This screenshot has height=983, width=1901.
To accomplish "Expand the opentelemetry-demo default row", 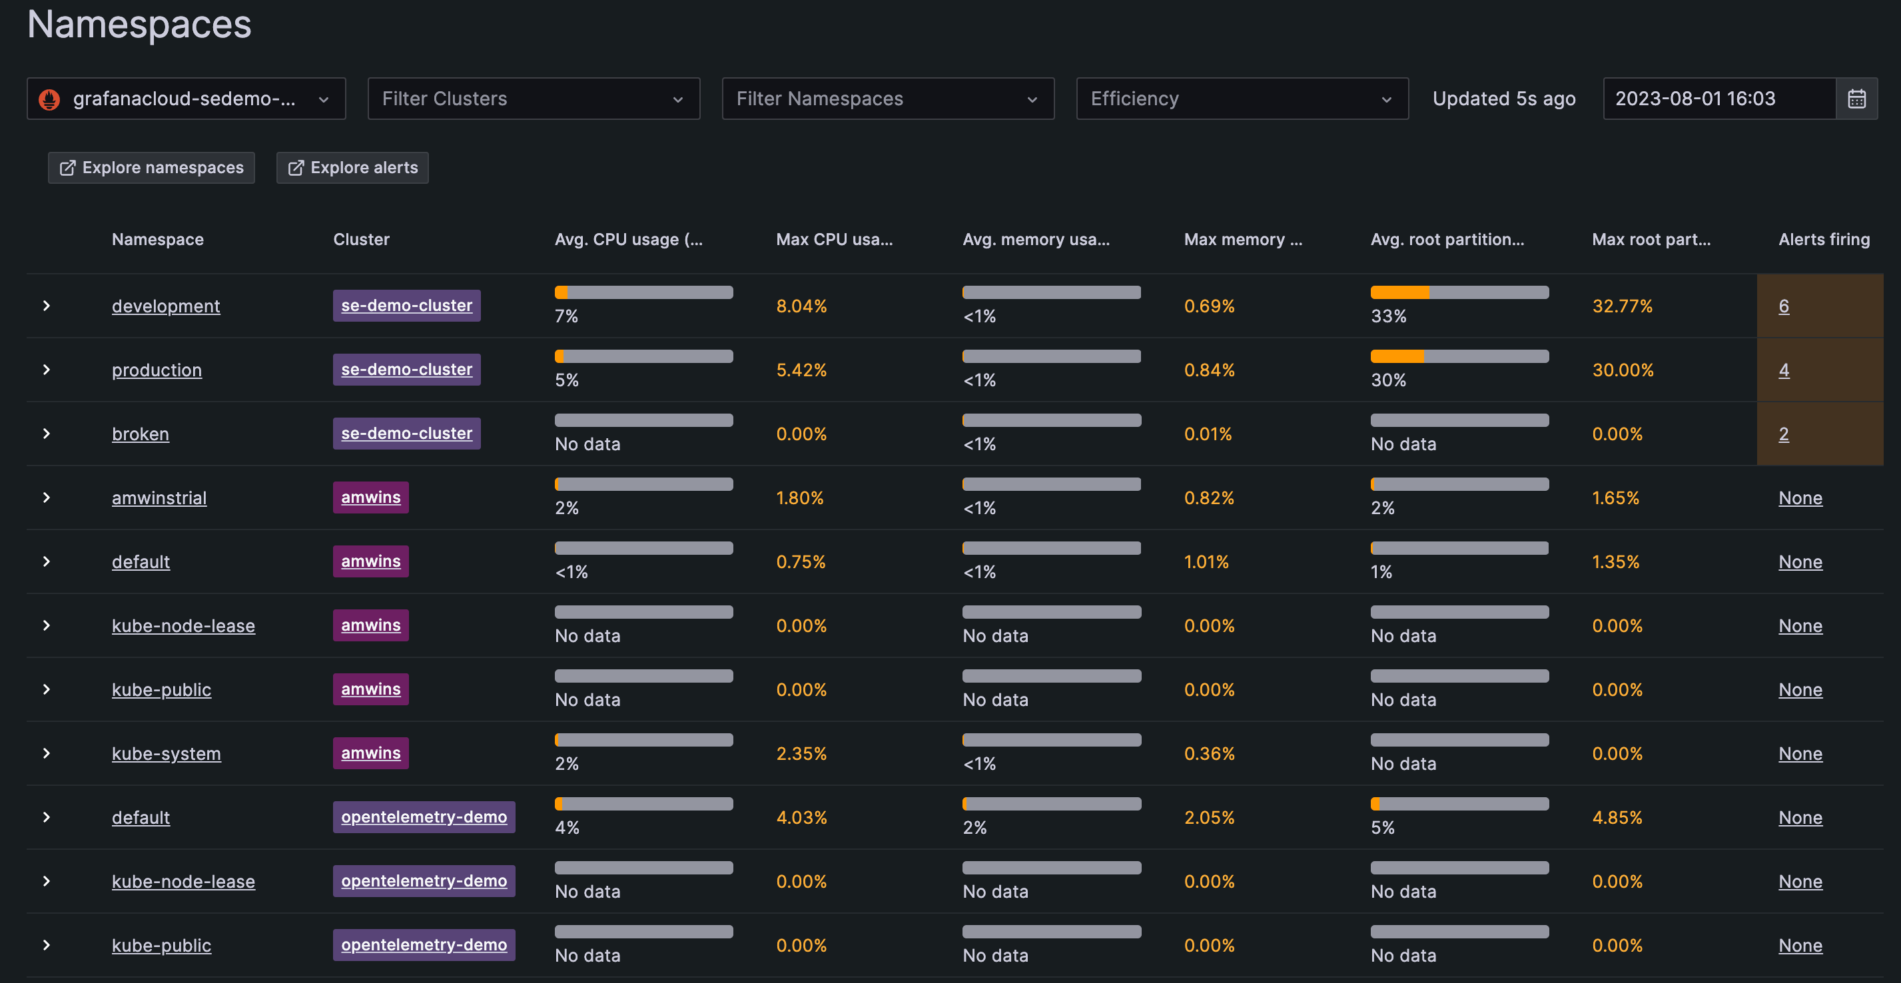I will [x=47, y=817].
